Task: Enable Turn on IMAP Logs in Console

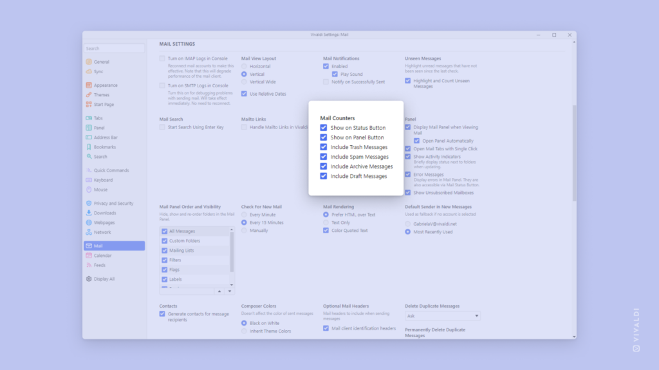Action: [162, 58]
